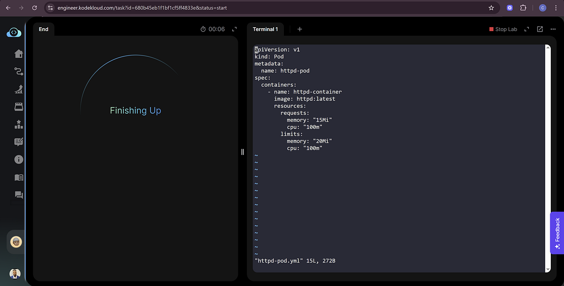Open the courses clapperboard icon
This screenshot has height=286, width=564.
coord(19,107)
